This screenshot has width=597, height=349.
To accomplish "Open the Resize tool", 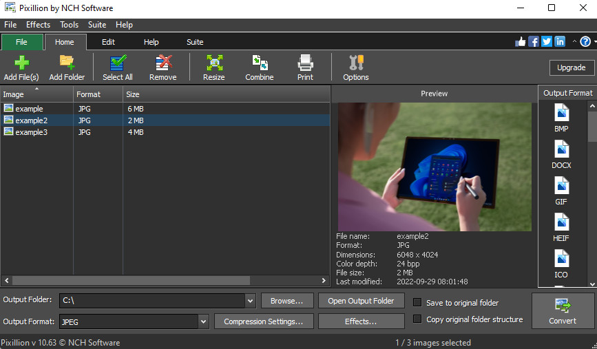I will click(214, 67).
